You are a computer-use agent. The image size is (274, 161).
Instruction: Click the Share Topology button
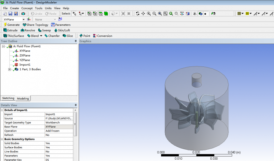coord(36,25)
